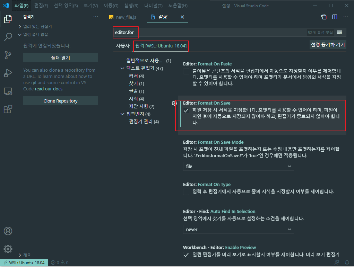Click the Split Editor Right icon
Screen dimensions: 354x267
[x=335, y=17]
